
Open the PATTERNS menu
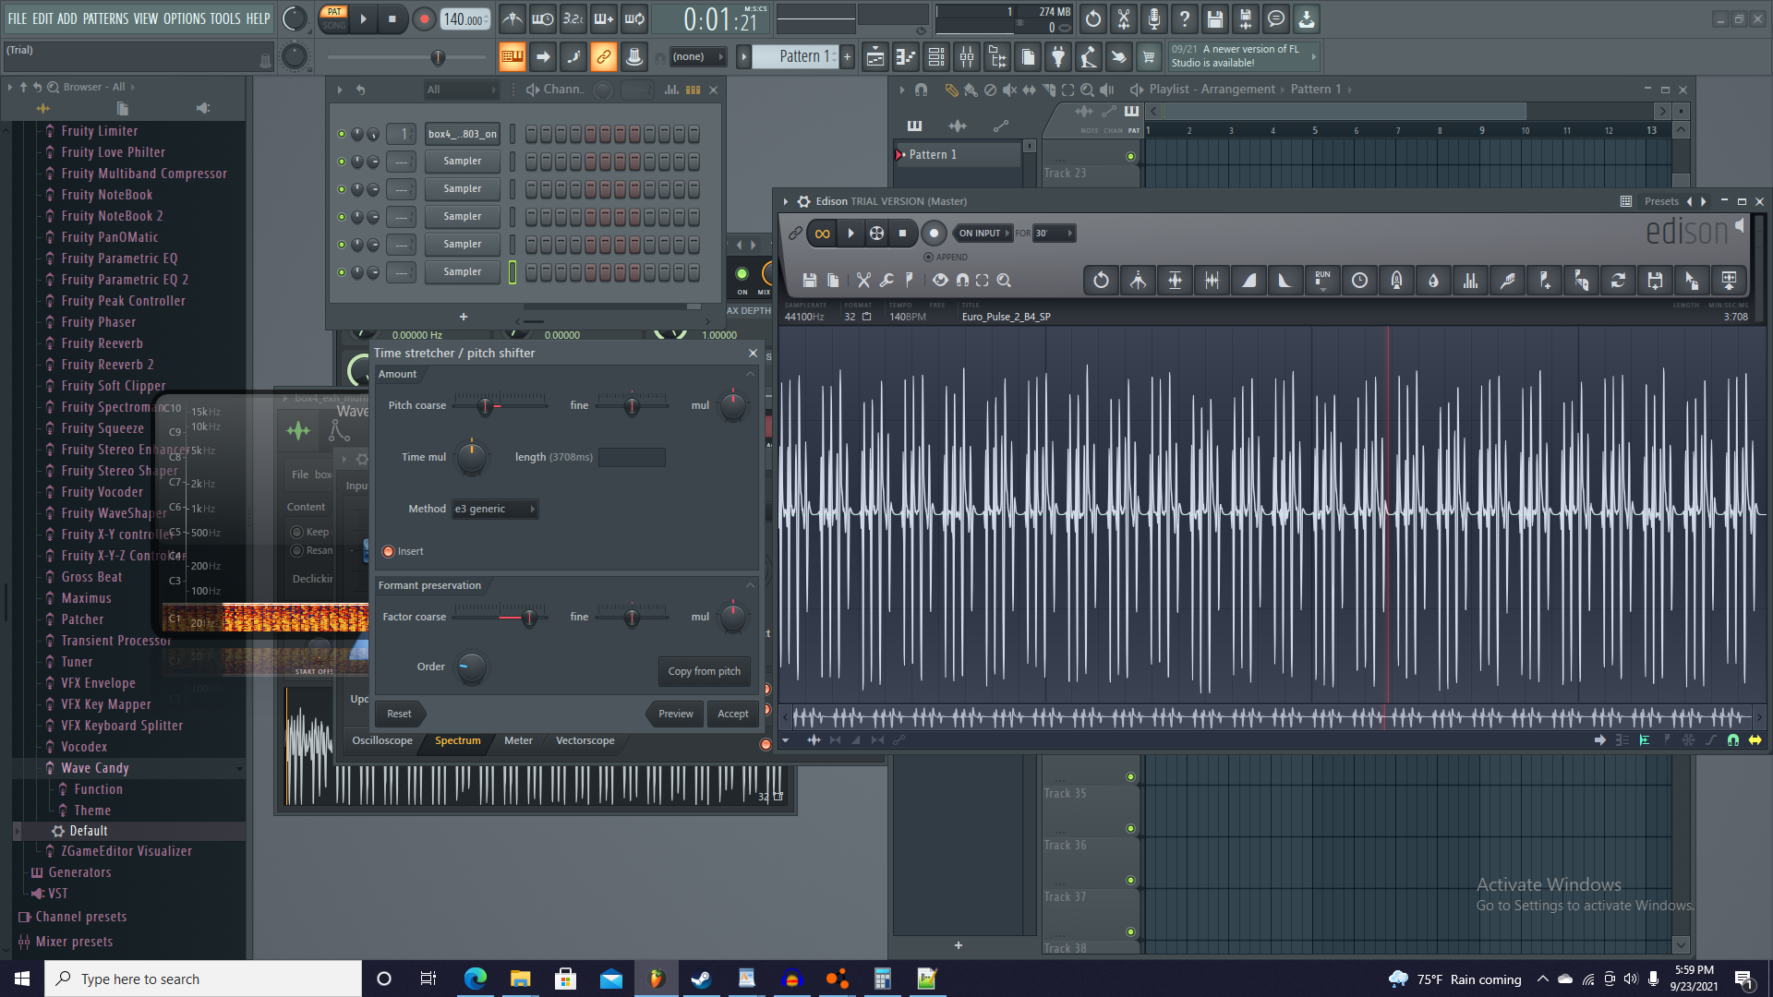coord(105,18)
